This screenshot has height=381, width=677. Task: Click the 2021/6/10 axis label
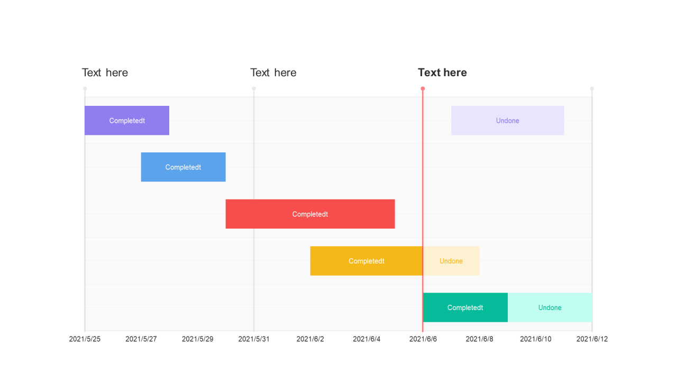click(x=535, y=339)
